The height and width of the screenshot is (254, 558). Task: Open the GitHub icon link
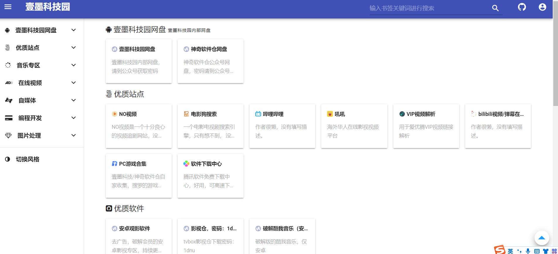[x=522, y=7]
